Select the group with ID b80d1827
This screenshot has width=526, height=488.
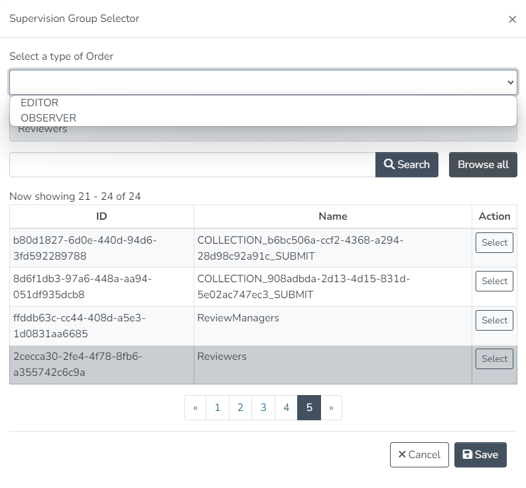coord(494,243)
